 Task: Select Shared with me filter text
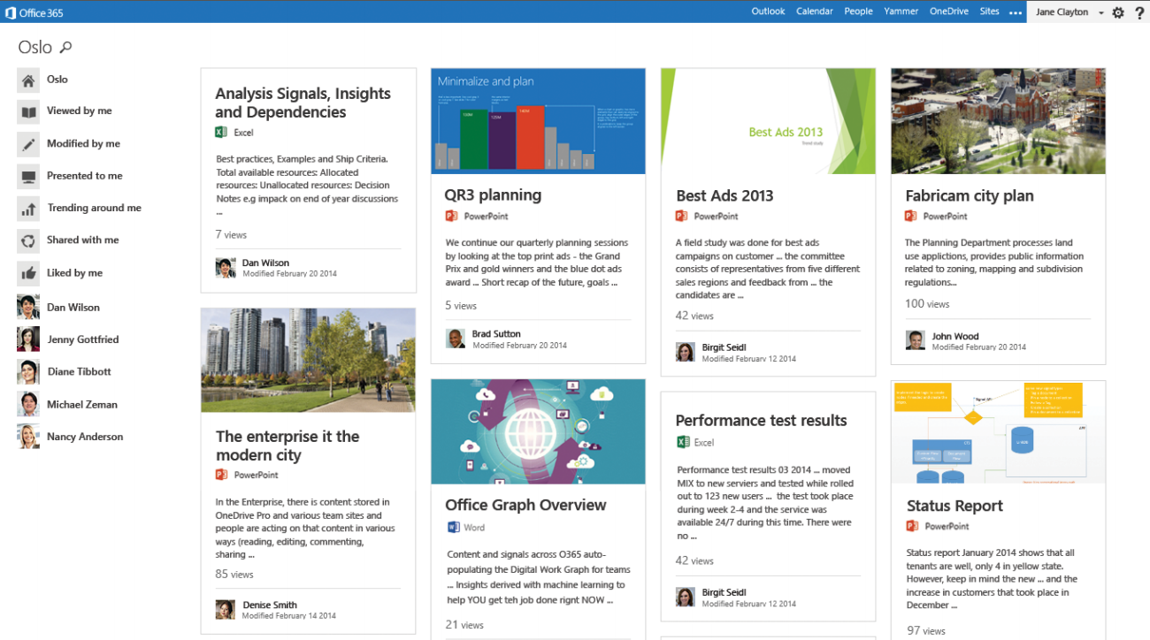[82, 240]
